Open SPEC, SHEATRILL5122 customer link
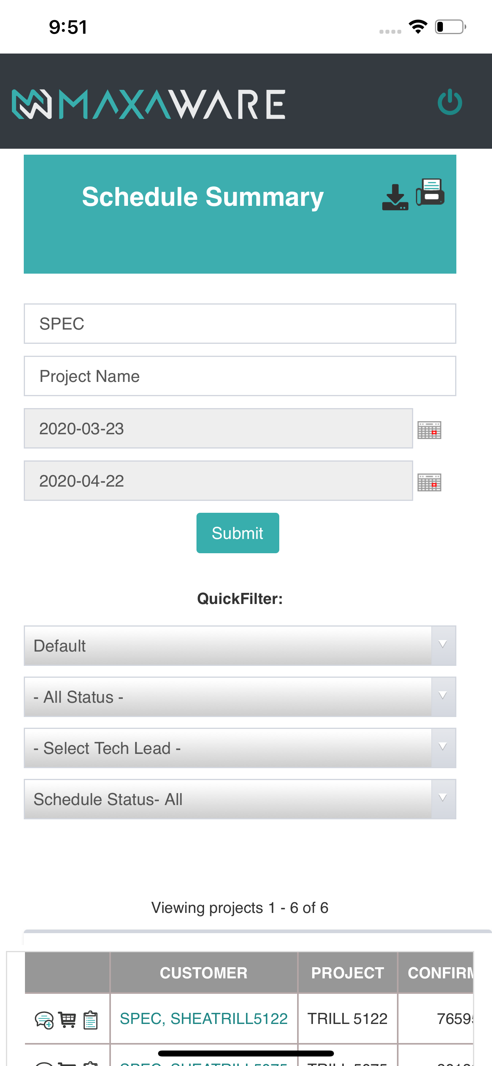This screenshot has width=492, height=1066. point(204,1018)
